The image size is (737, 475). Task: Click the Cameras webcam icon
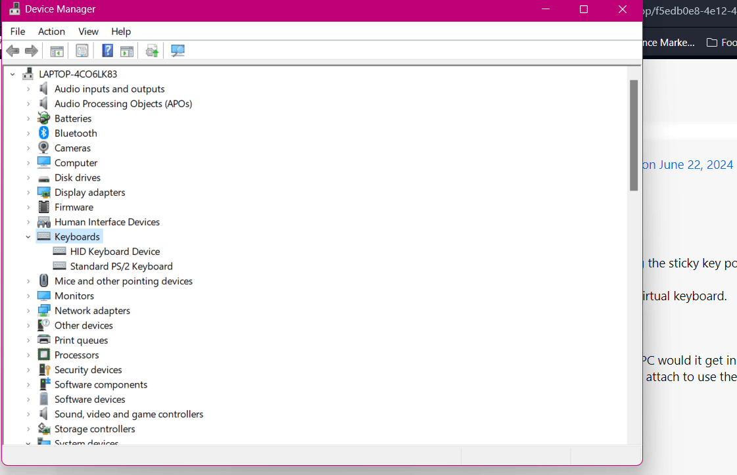43,148
